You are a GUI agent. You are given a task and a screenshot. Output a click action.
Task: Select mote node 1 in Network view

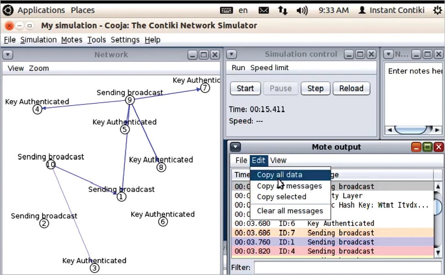click(122, 197)
